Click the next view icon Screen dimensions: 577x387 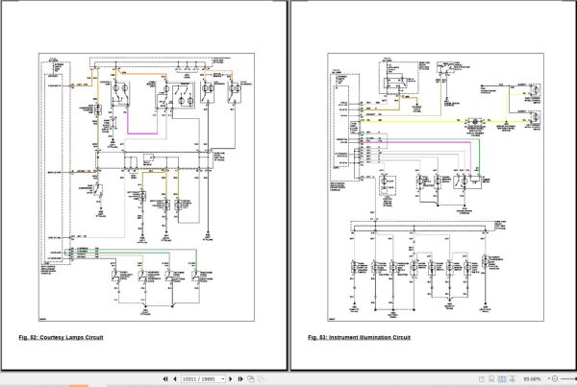pos(261,379)
